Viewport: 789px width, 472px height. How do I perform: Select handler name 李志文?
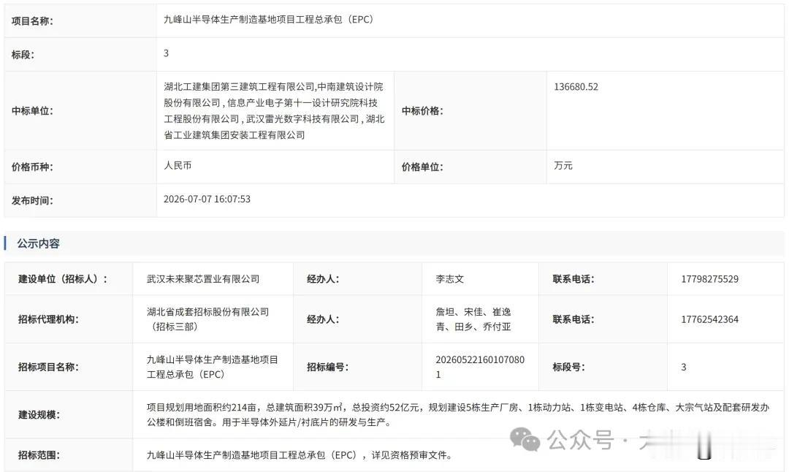point(450,279)
